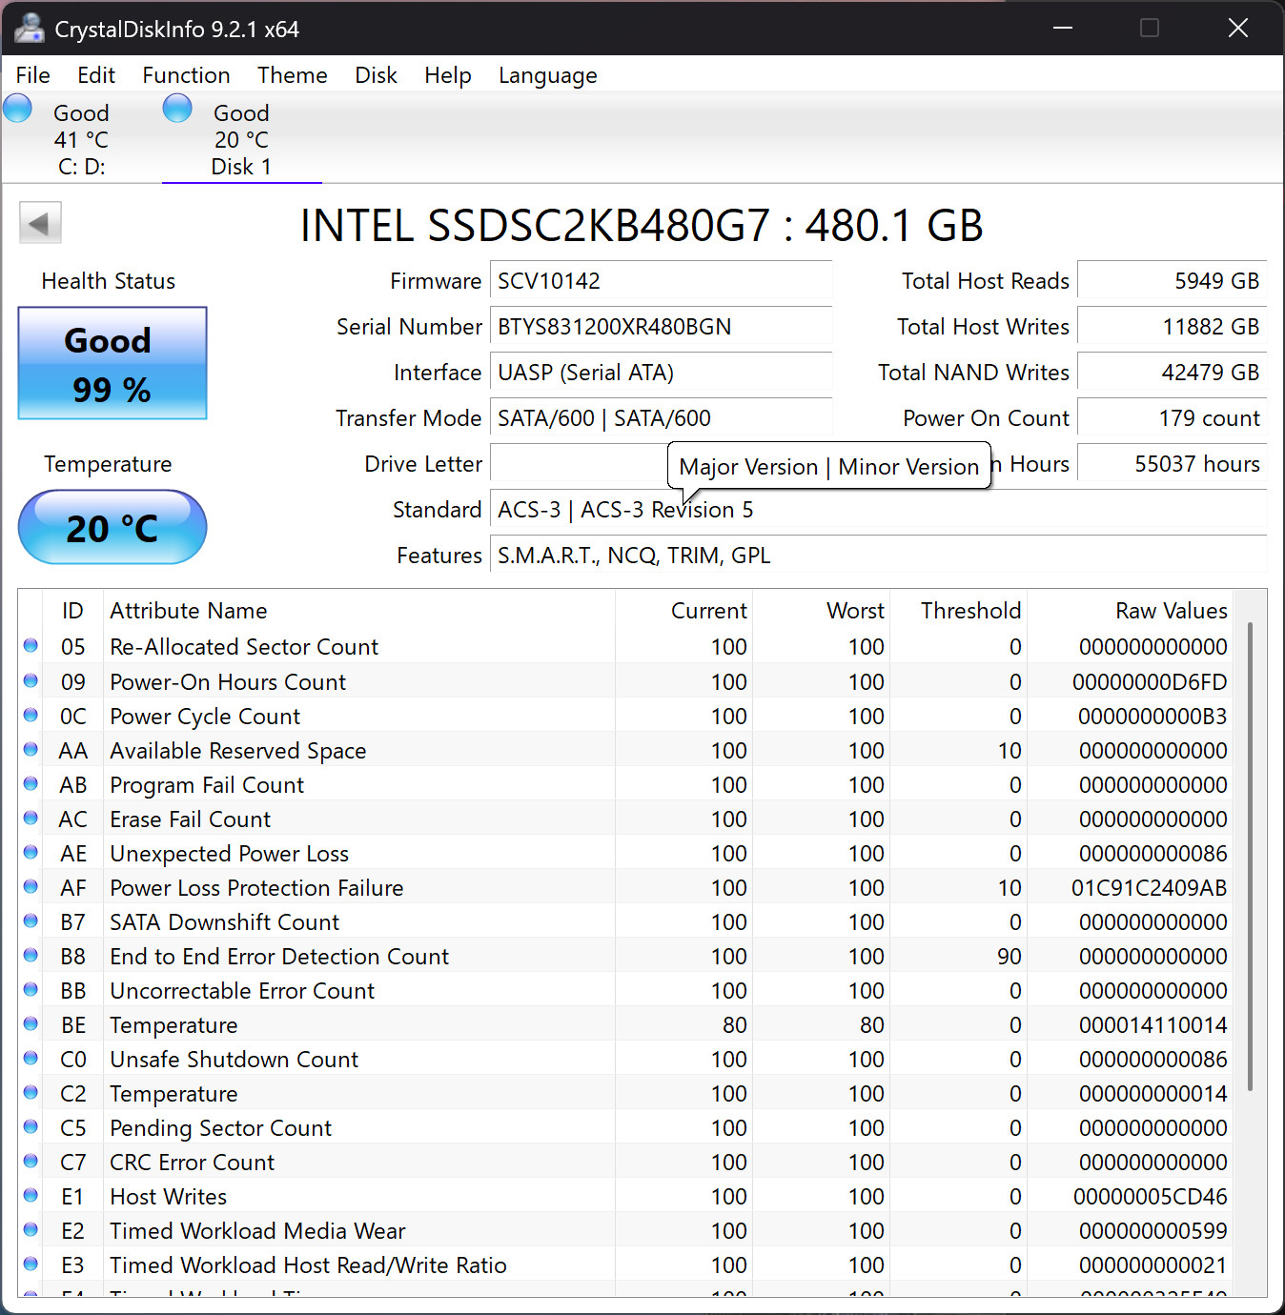The image size is (1285, 1315).
Task: Click threshold value 90 in End to End row
Action: (x=1010, y=957)
